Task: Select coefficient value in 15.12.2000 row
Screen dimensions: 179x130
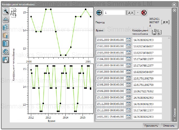Action: (x=147, y=110)
